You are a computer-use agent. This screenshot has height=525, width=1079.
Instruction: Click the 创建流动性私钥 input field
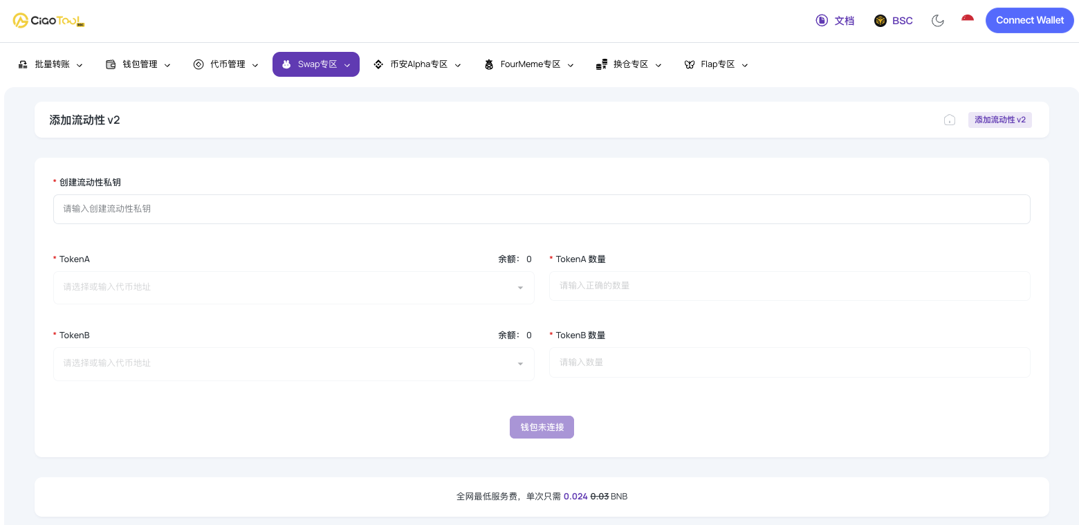[x=542, y=209]
